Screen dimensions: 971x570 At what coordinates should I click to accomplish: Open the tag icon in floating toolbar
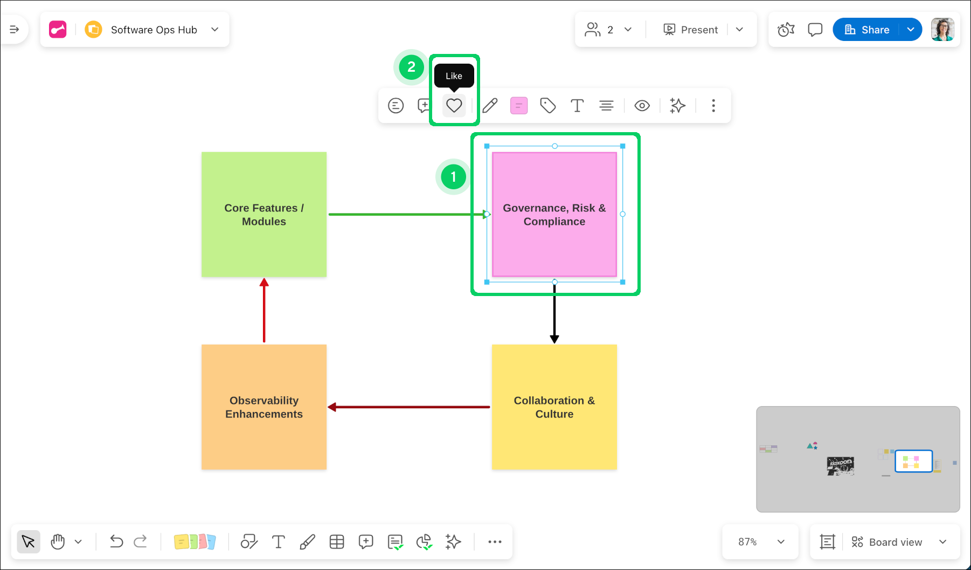(547, 106)
